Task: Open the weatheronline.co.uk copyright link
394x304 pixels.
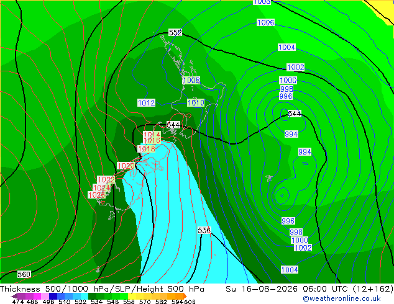Action: coord(342,298)
